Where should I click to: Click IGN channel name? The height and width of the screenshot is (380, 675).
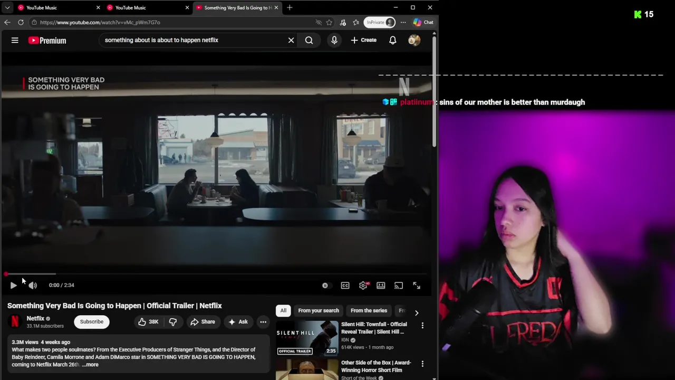click(345, 340)
